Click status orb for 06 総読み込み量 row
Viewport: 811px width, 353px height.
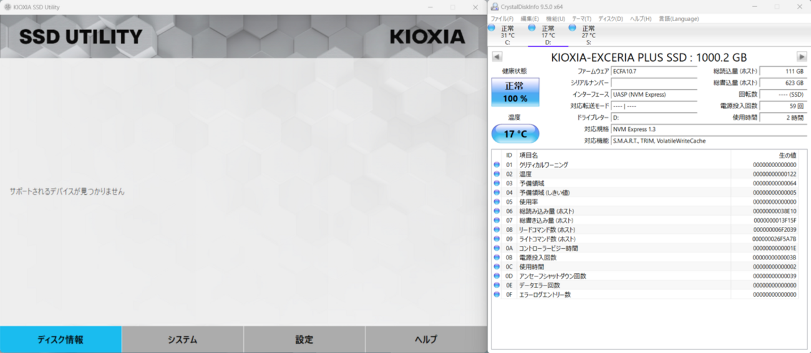497,211
